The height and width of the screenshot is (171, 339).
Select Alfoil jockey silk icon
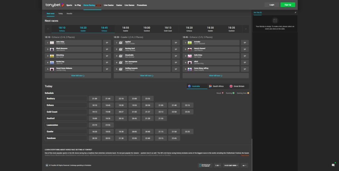(190, 63)
